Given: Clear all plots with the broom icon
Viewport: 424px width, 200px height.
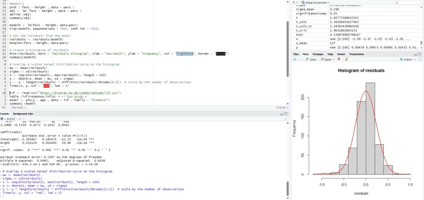Looking at the screenshot, I should point(346,59).
